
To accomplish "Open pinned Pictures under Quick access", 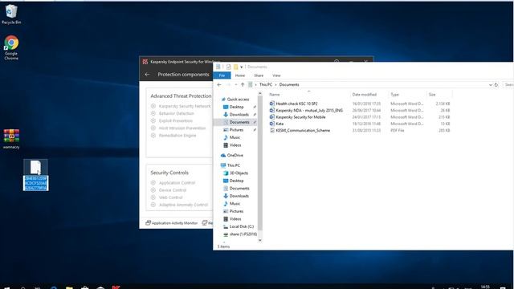I will coord(236,130).
